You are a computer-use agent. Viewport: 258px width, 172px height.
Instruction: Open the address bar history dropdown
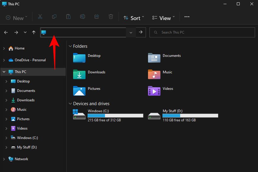click(x=131, y=32)
